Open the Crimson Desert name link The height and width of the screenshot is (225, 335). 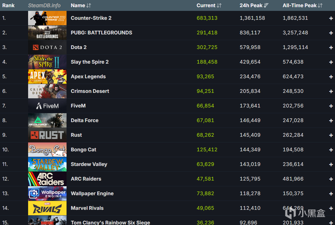click(x=90, y=91)
